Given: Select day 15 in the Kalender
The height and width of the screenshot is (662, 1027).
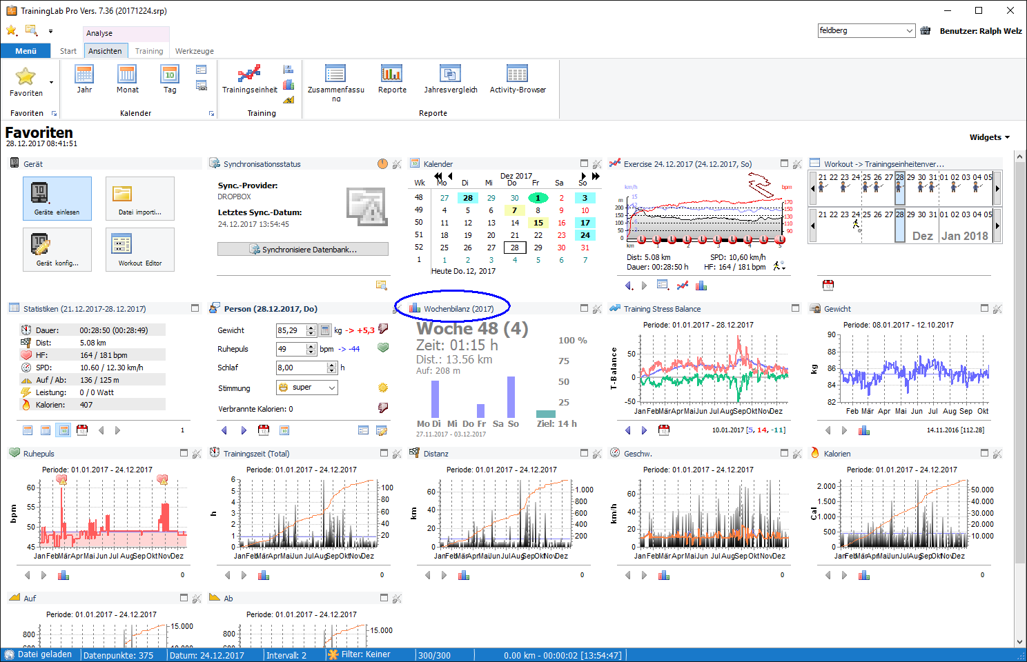Looking at the screenshot, I should coord(538,223).
